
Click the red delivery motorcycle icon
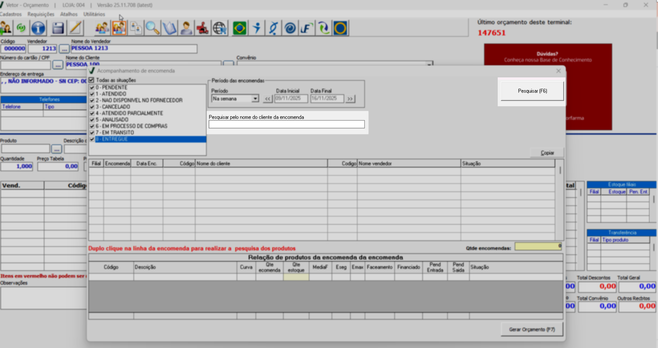203,28
